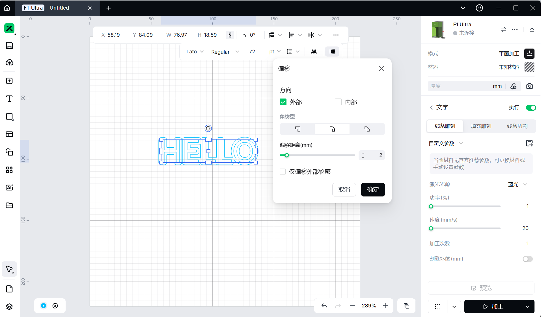Screen dimensions: 541x317
Task: Open the Layers panel icon
Action: point(9,307)
